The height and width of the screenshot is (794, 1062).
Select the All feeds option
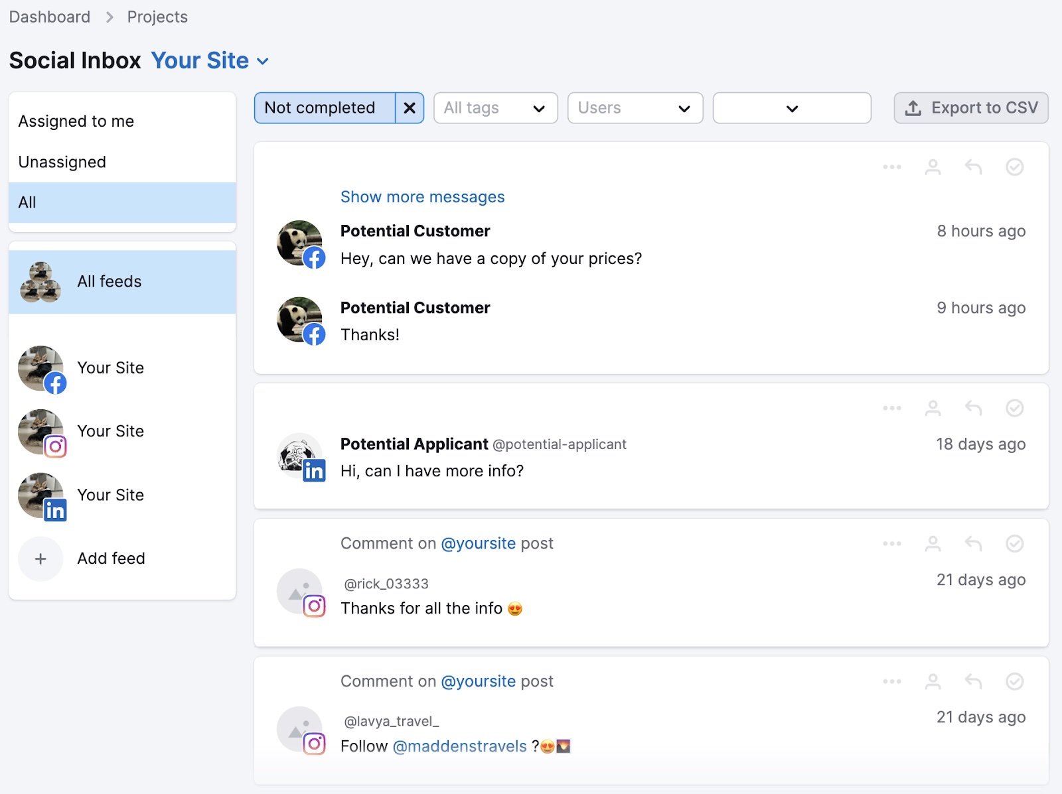point(109,281)
